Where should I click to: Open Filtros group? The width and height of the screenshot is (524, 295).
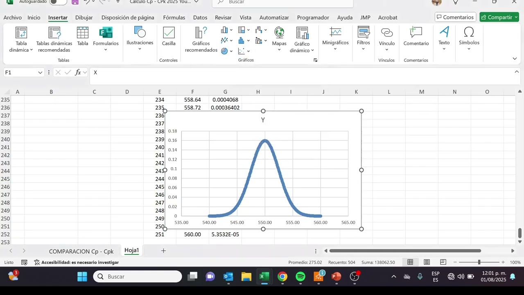(x=363, y=39)
